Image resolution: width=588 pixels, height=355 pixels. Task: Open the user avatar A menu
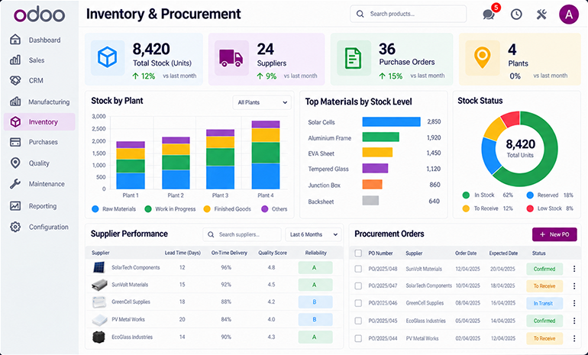[569, 15]
